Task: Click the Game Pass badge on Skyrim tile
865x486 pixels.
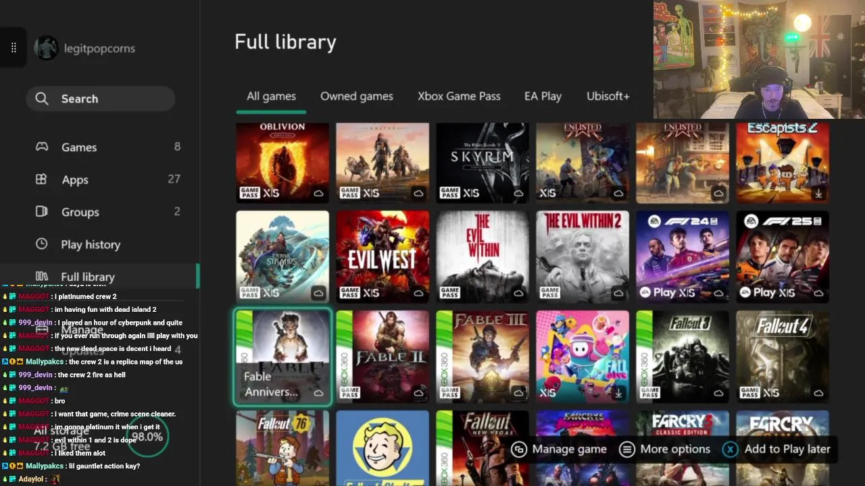Action: pyautogui.click(x=449, y=193)
